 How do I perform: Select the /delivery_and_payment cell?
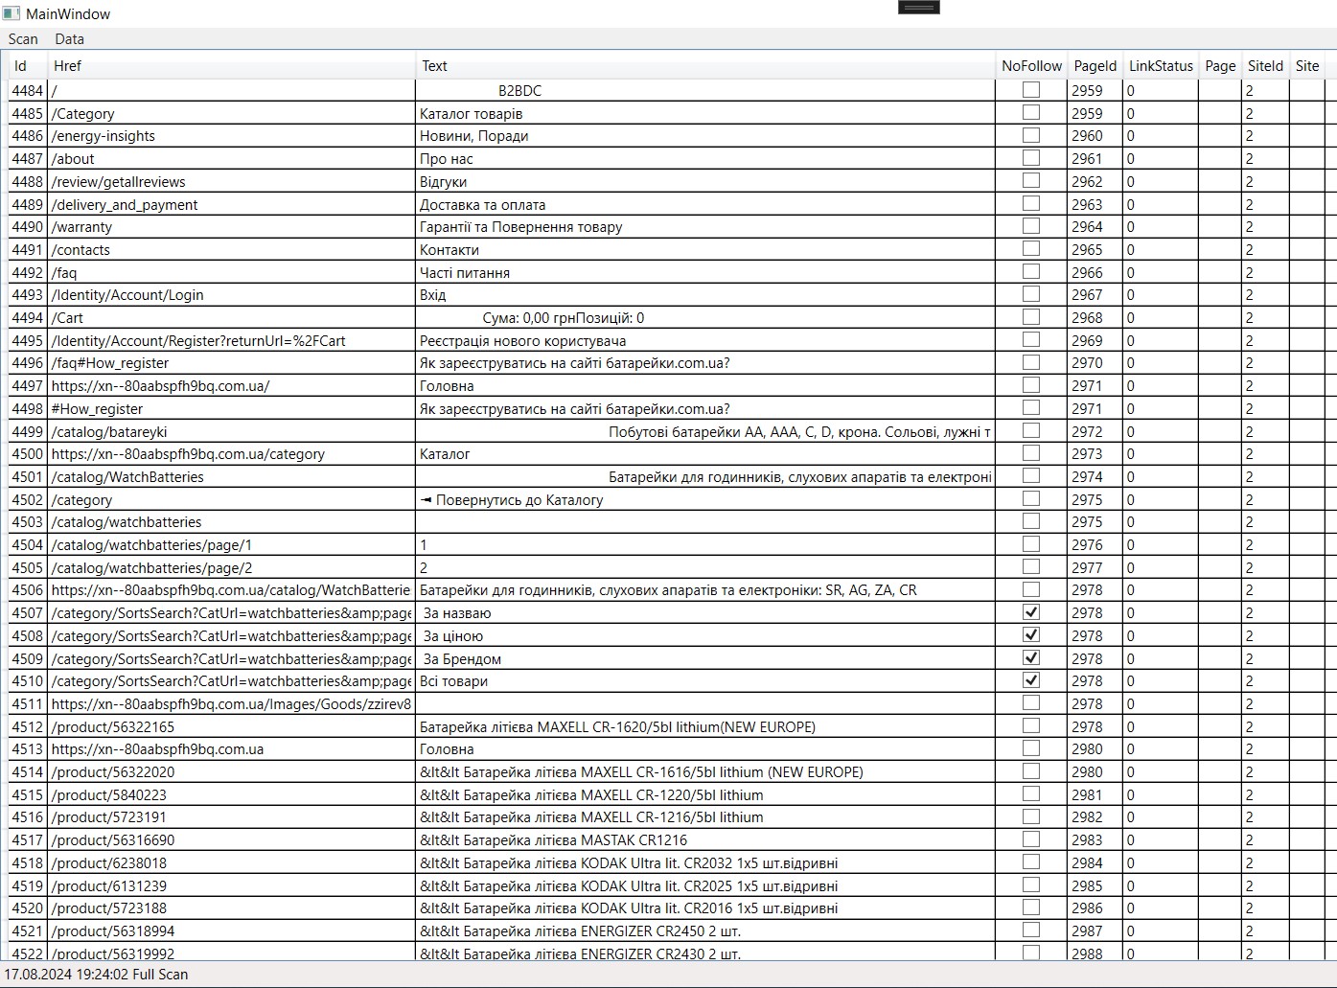[x=232, y=204]
